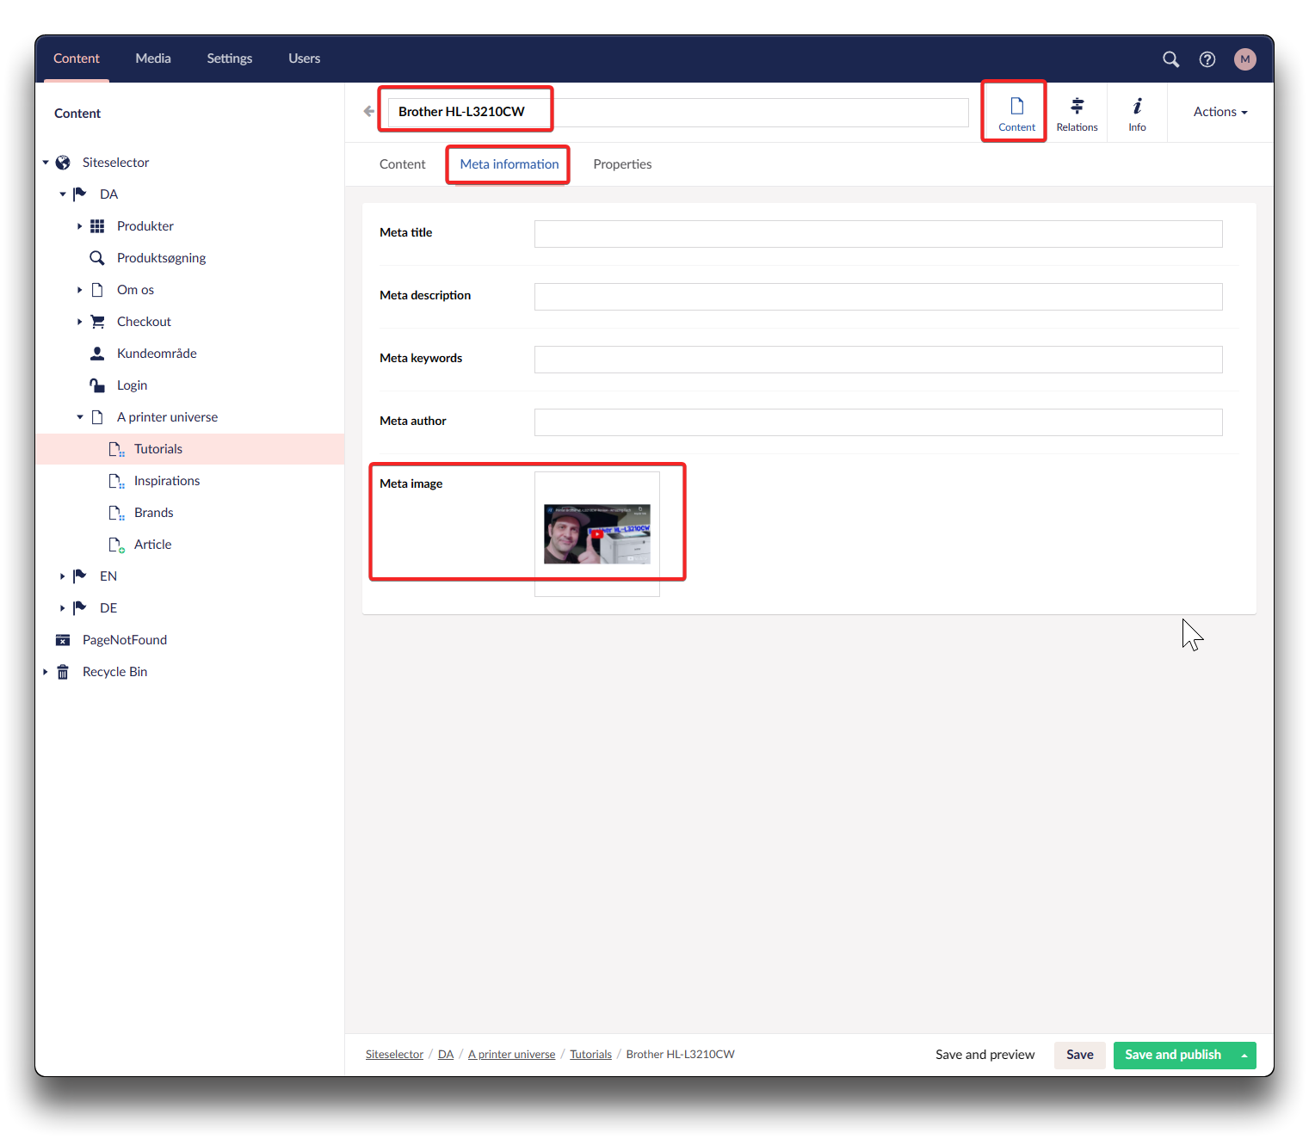Image resolution: width=1309 pixels, height=1139 pixels.
Task: Open the Settings section
Action: 229,58
